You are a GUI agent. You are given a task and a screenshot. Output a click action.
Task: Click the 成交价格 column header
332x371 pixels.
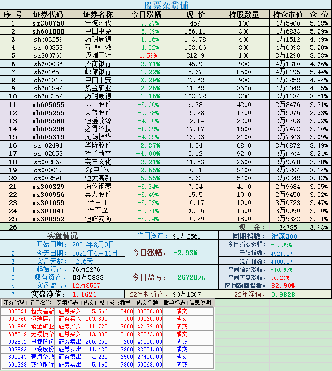coord(94,303)
